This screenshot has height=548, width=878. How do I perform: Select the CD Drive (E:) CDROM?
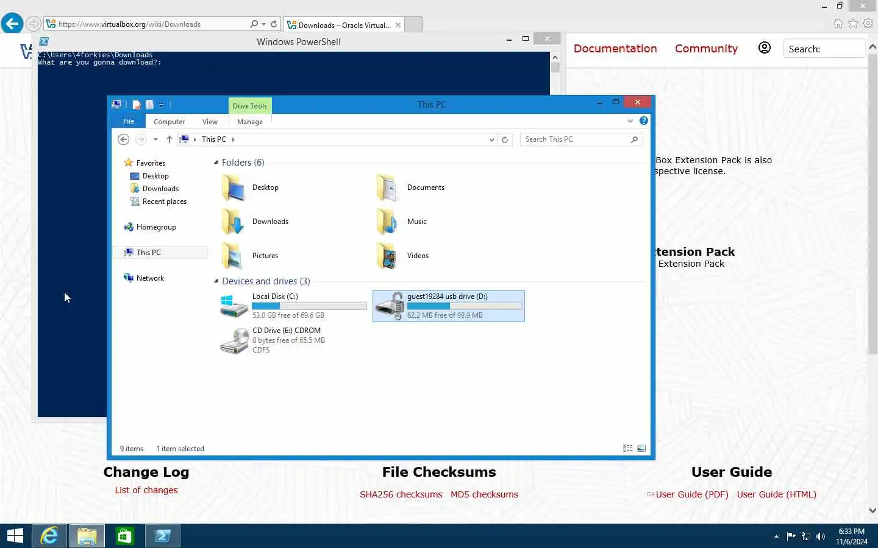point(294,340)
